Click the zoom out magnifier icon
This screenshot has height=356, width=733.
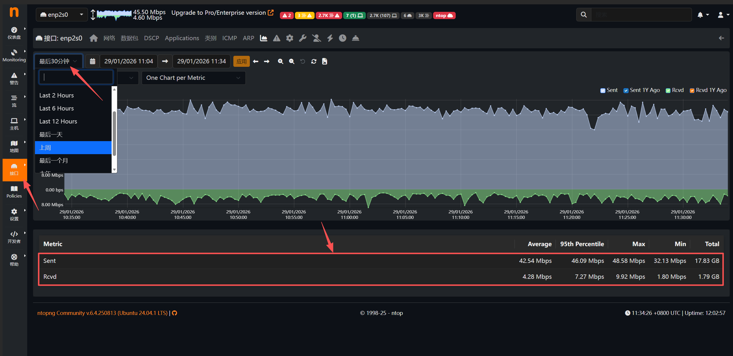pyautogui.click(x=291, y=61)
